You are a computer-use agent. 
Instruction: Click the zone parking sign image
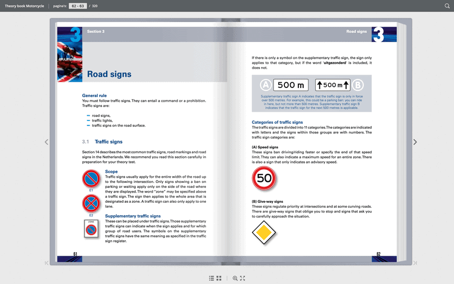point(91,229)
